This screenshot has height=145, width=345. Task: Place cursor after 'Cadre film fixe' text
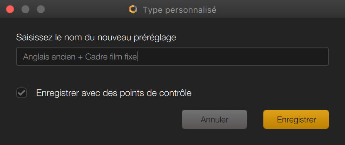click(137, 57)
